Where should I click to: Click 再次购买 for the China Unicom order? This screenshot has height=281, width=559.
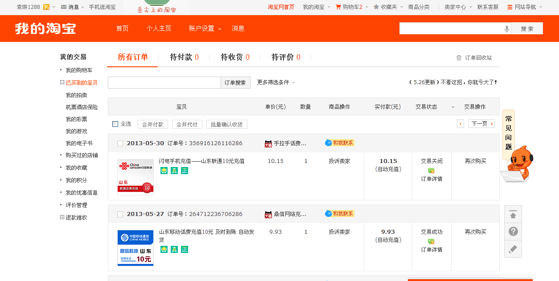[475, 161]
